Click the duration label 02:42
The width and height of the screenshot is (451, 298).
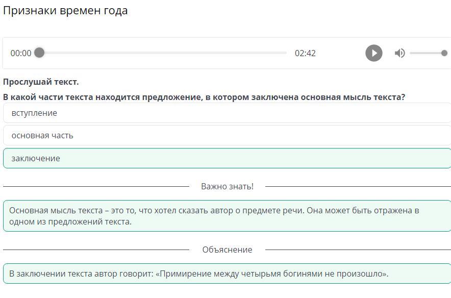click(305, 53)
